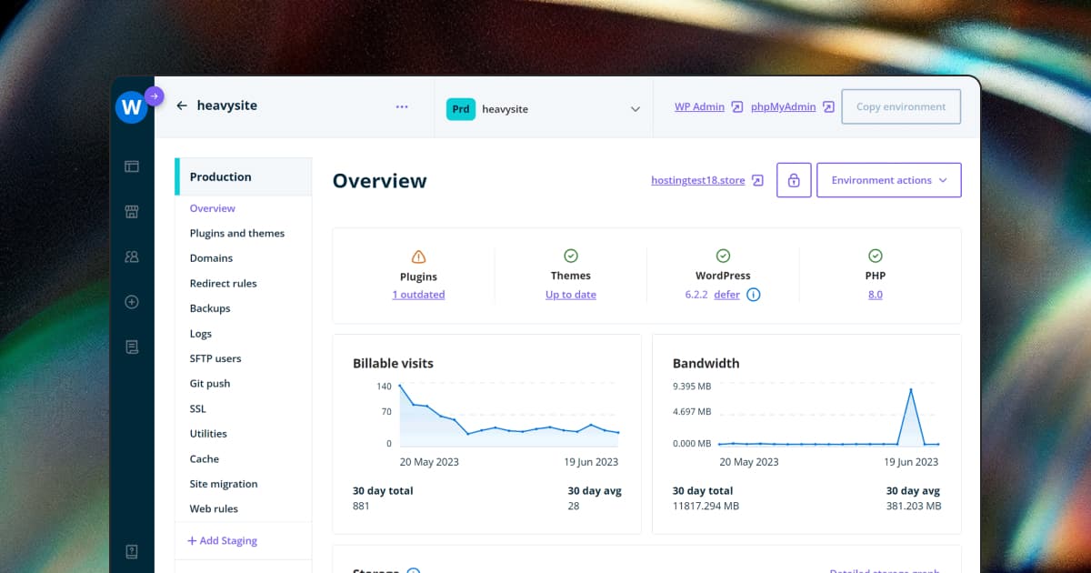Image resolution: width=1091 pixels, height=573 pixels.
Task: Open the dashboard icon in the left rail
Action: click(132, 166)
